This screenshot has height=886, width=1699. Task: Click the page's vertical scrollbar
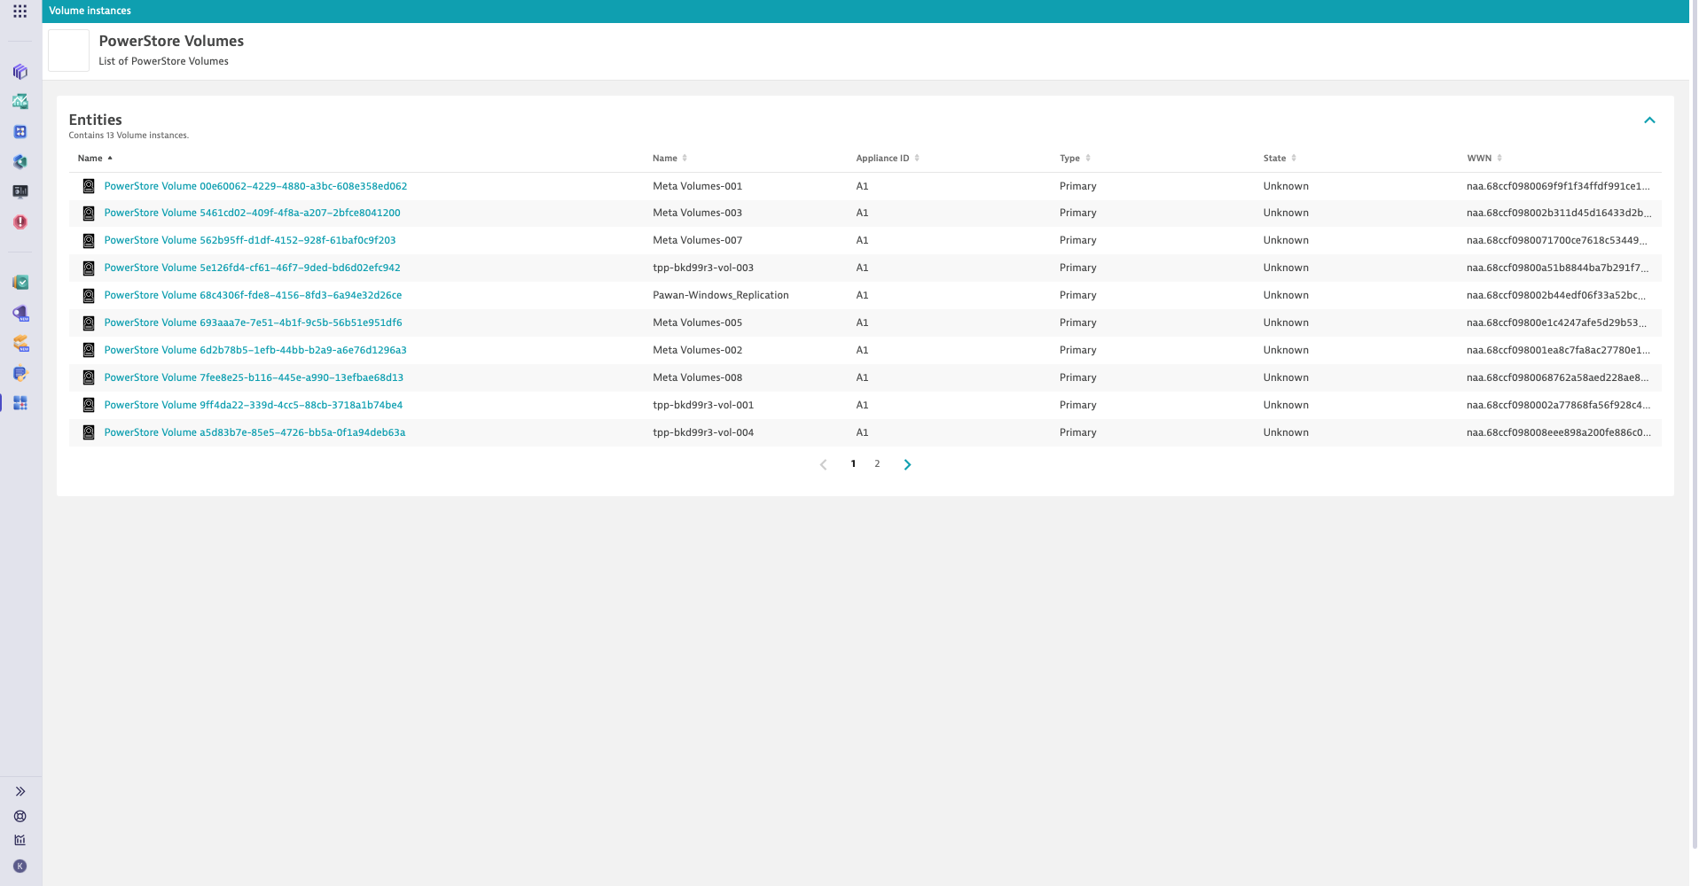click(1694, 425)
